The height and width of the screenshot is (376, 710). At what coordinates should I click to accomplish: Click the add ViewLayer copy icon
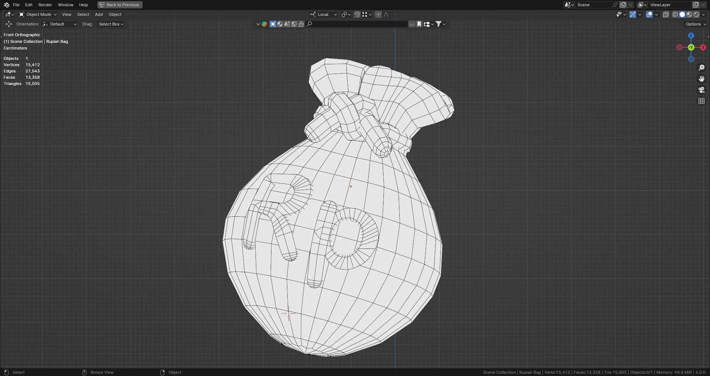pyautogui.click(x=696, y=5)
